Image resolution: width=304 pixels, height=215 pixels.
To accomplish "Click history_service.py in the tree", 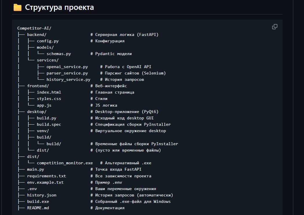I will click(x=68, y=79).
